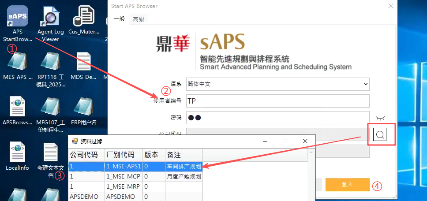The height and width of the screenshot is (201, 427).
Task: Close the Start APS Browser window
Action: 390,6
